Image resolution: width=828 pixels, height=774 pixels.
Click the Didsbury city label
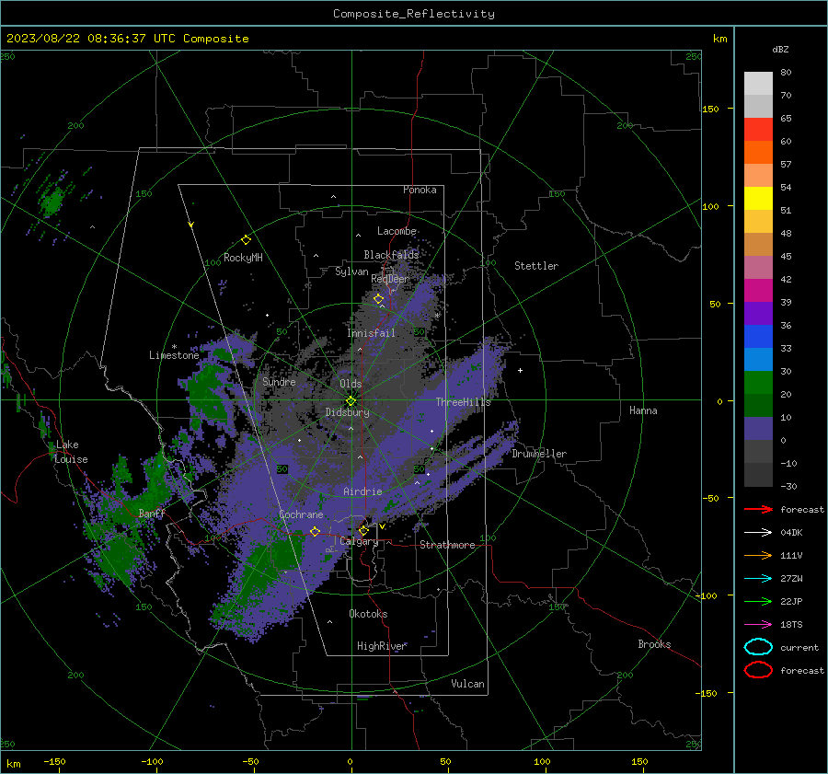347,412
